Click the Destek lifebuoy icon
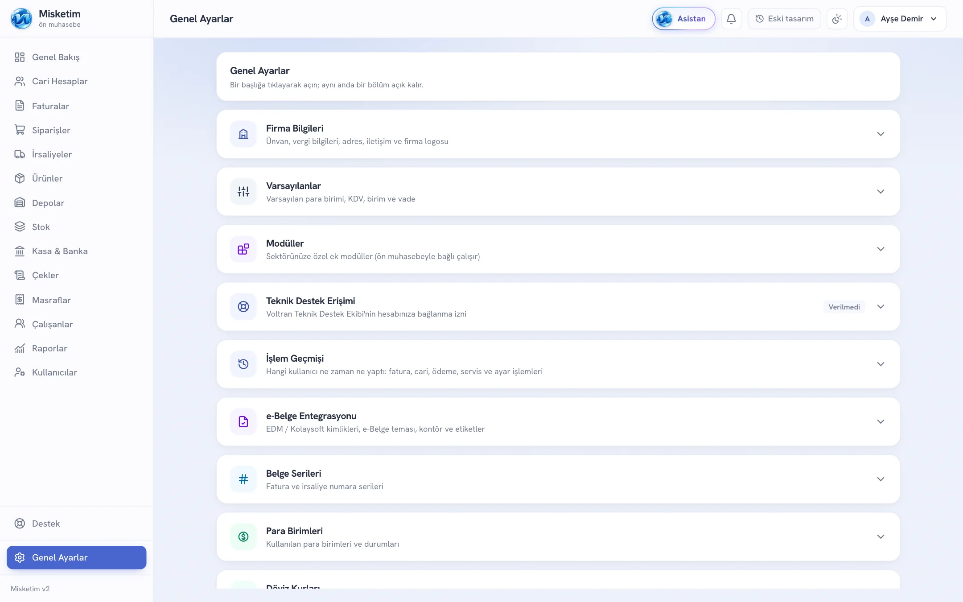 (x=20, y=524)
